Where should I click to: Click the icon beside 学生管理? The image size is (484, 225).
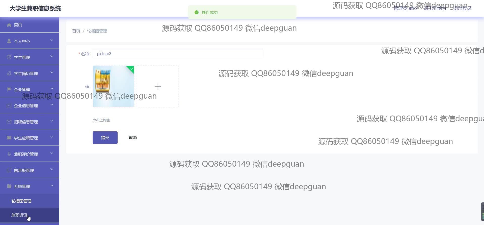9,57
